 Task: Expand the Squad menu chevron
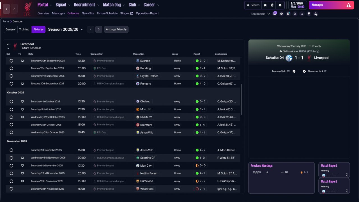pyautogui.click(x=69, y=5)
